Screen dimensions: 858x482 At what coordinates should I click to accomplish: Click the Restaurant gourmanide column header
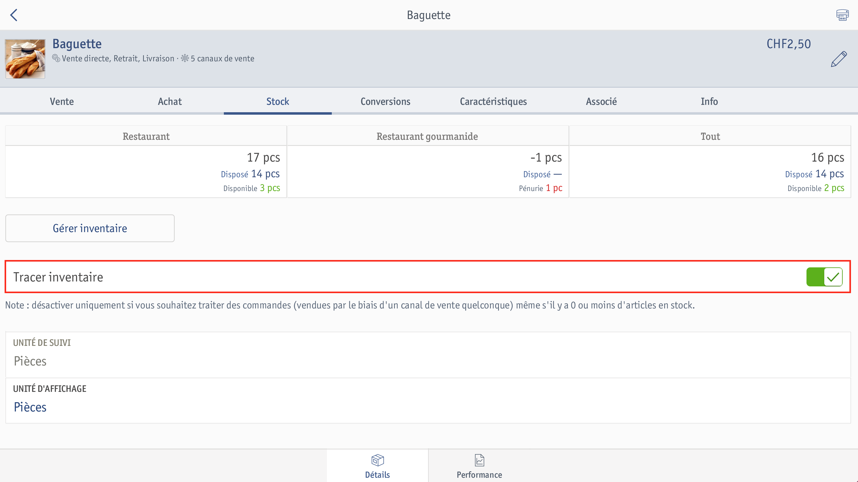(428, 136)
